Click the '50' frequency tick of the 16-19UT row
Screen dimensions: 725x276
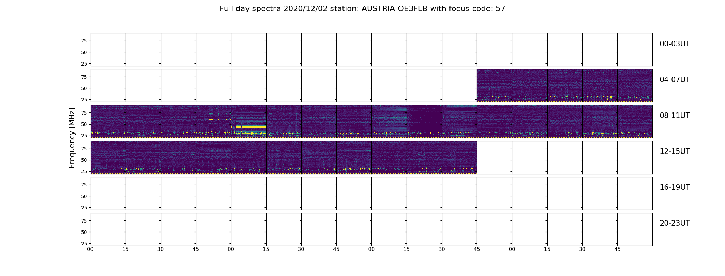[84, 196]
